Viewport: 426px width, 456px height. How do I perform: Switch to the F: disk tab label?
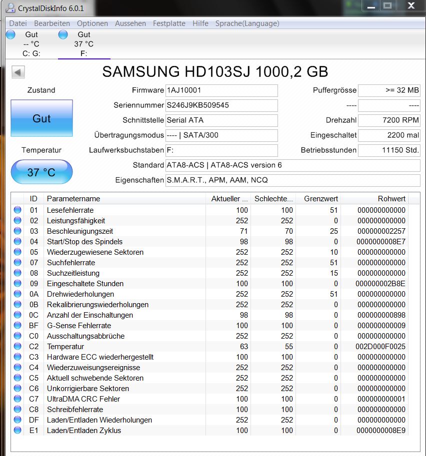click(x=84, y=53)
